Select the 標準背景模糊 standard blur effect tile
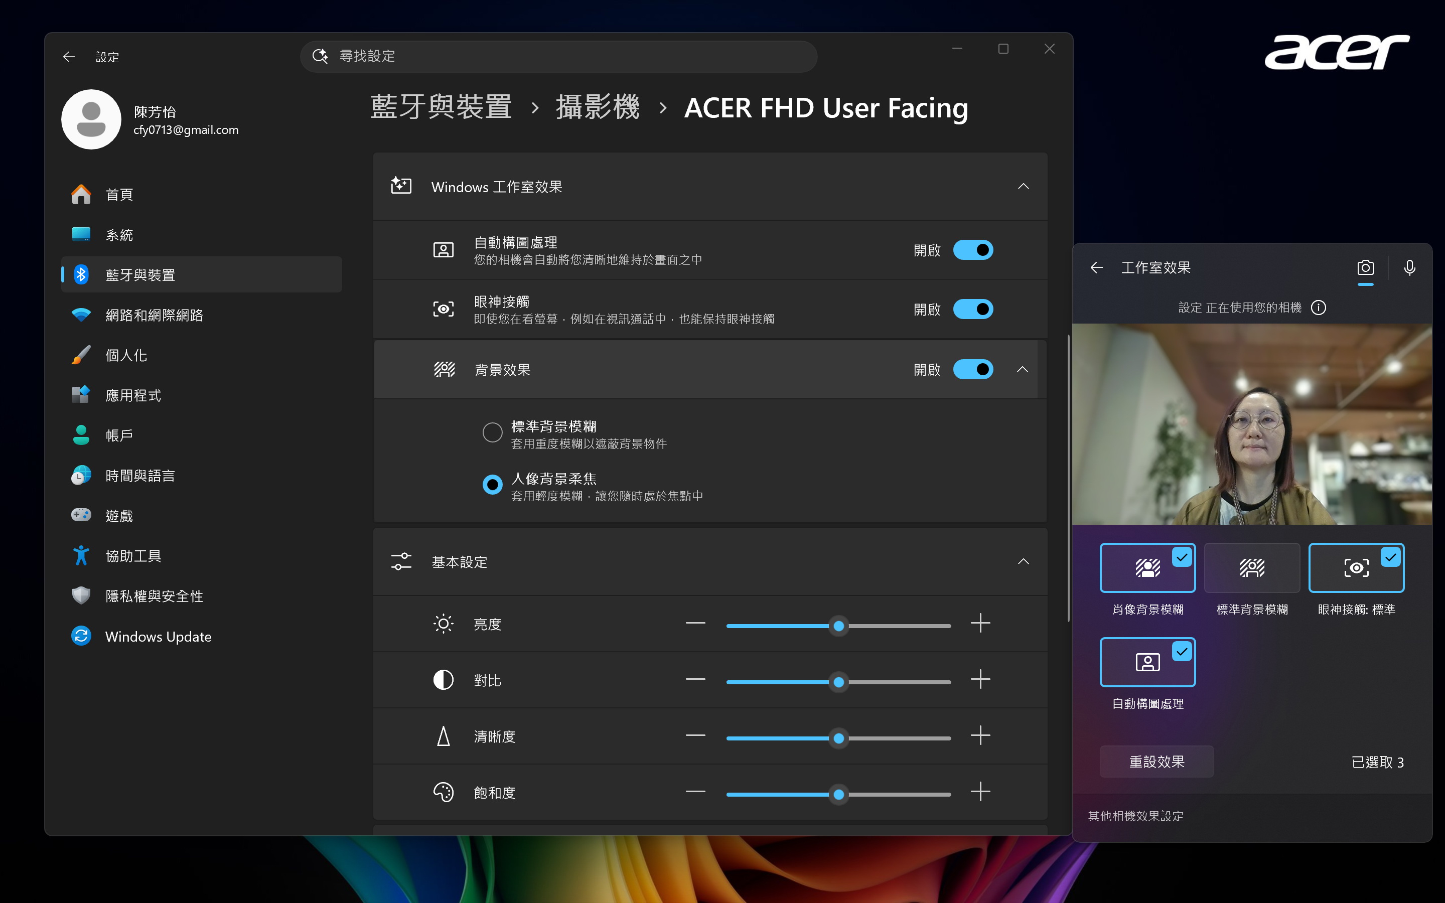The height and width of the screenshot is (903, 1445). coord(1251,568)
